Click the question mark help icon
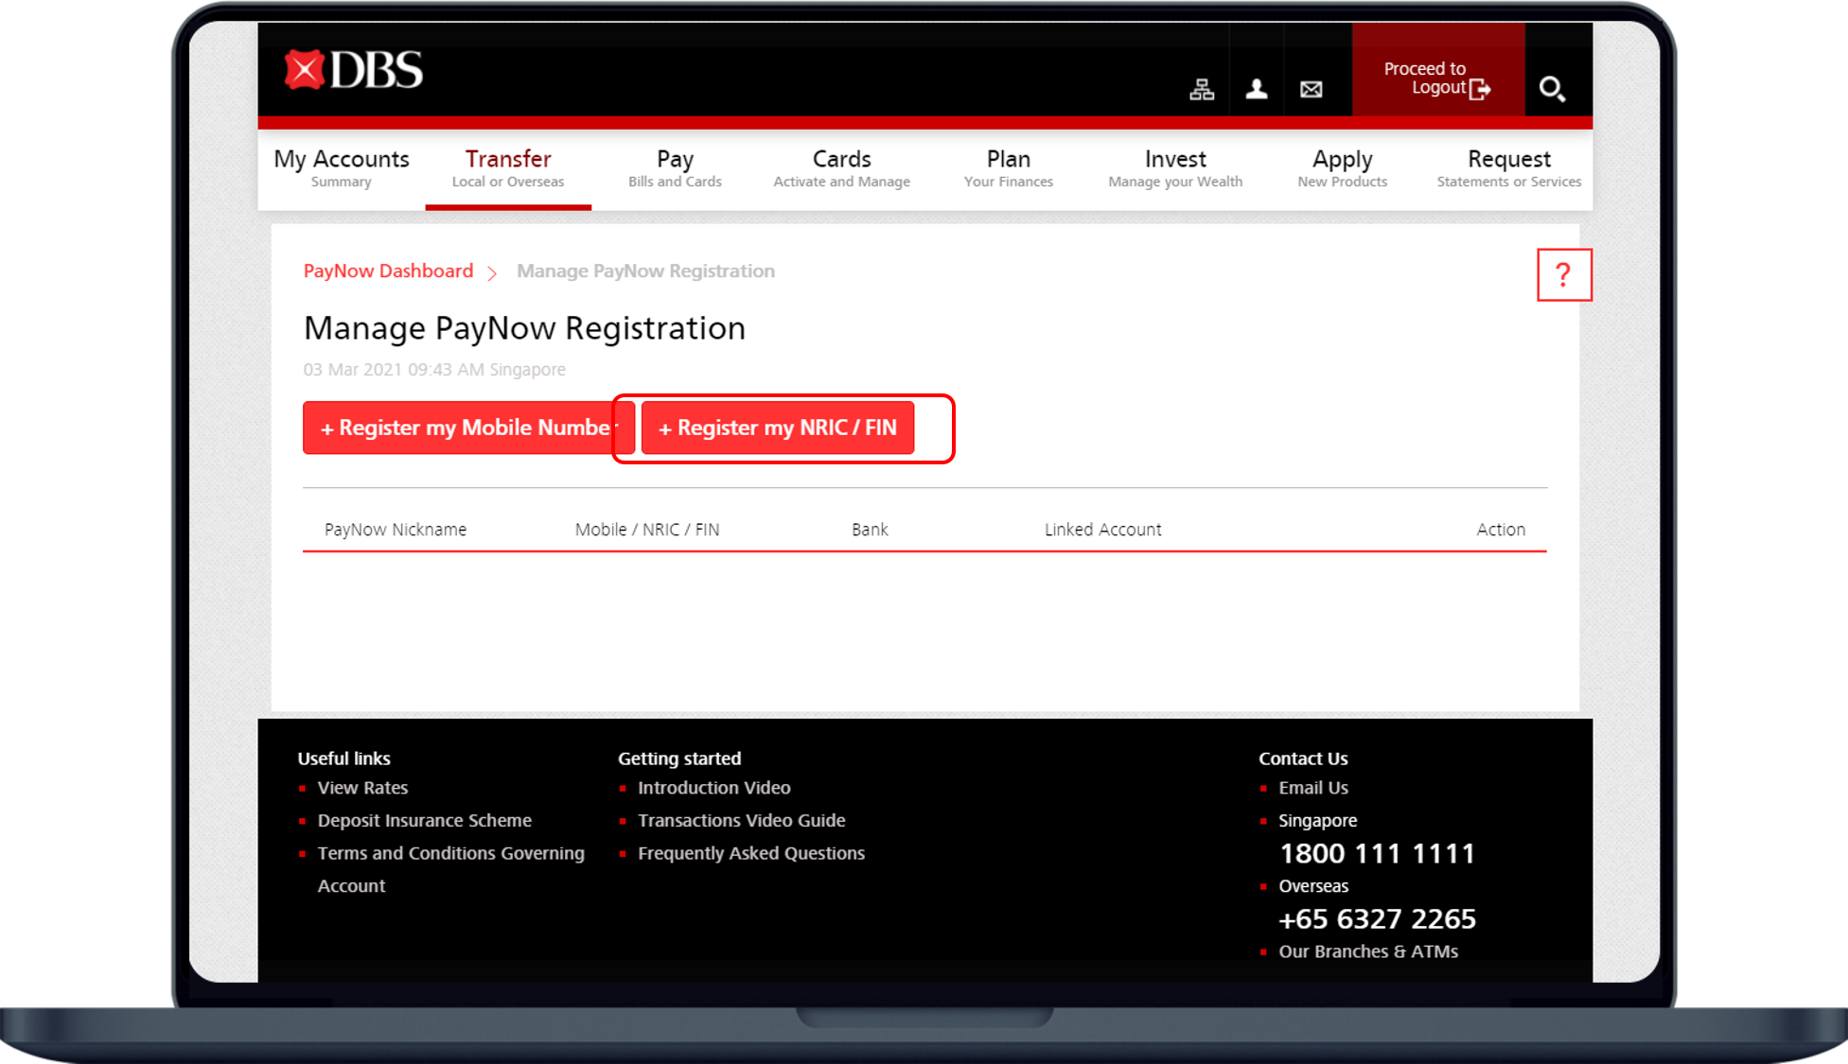This screenshot has height=1064, width=1848. [1564, 275]
